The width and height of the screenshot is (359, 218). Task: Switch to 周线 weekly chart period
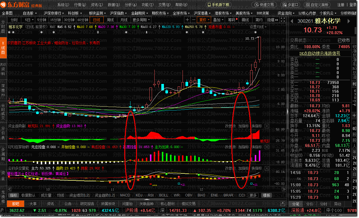(110, 20)
